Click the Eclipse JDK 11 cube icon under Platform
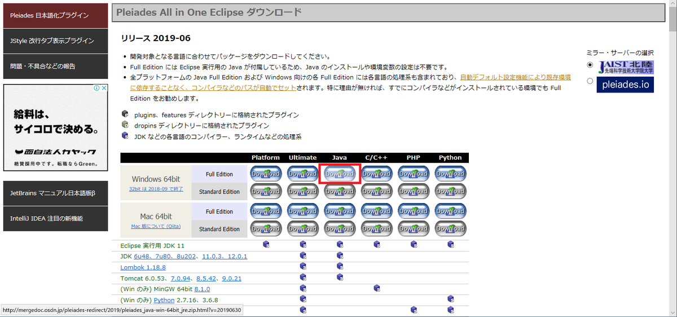The image size is (677, 317). (266, 245)
